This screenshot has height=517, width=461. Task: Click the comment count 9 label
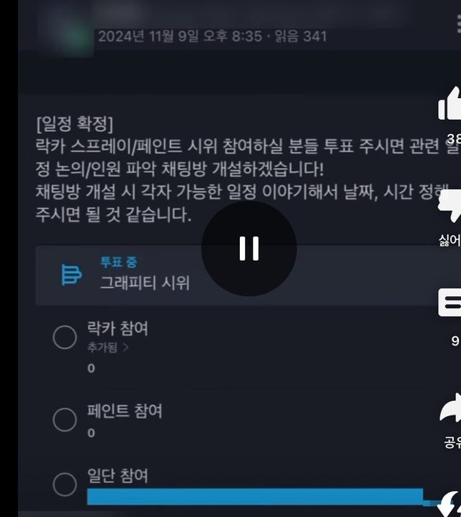point(455,340)
